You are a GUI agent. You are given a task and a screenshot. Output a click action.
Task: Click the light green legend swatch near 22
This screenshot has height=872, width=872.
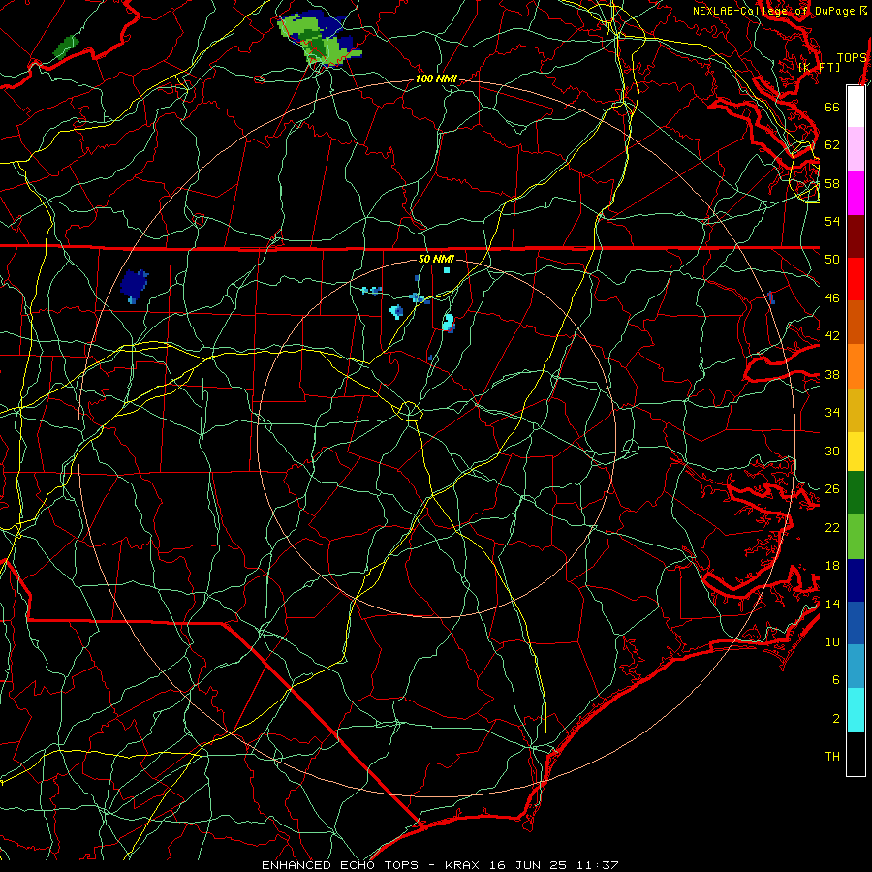(x=856, y=537)
